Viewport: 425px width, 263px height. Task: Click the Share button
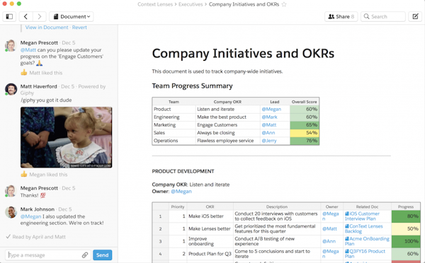341,16
